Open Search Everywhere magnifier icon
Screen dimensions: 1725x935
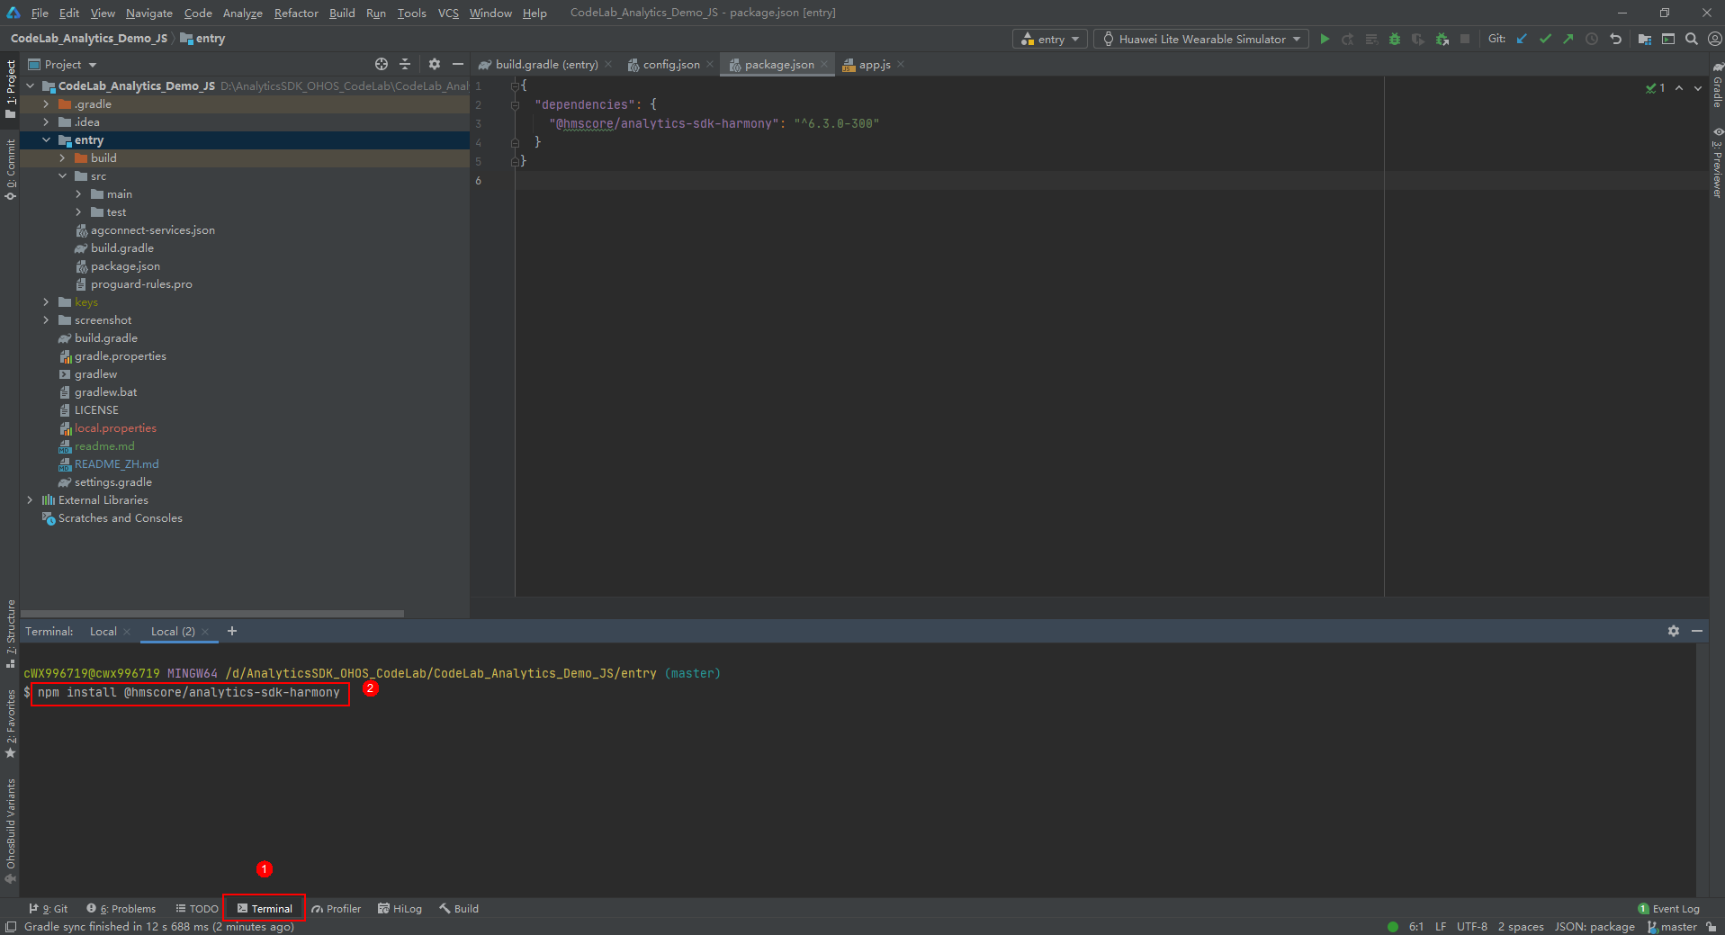[x=1692, y=39]
